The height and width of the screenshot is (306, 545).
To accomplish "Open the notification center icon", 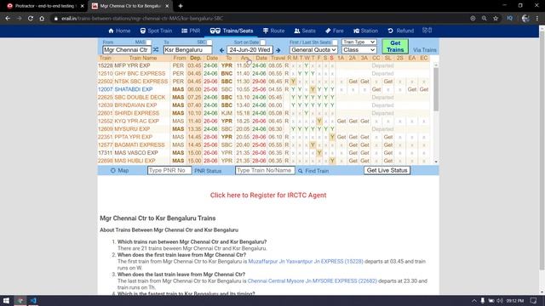I will (534, 300).
